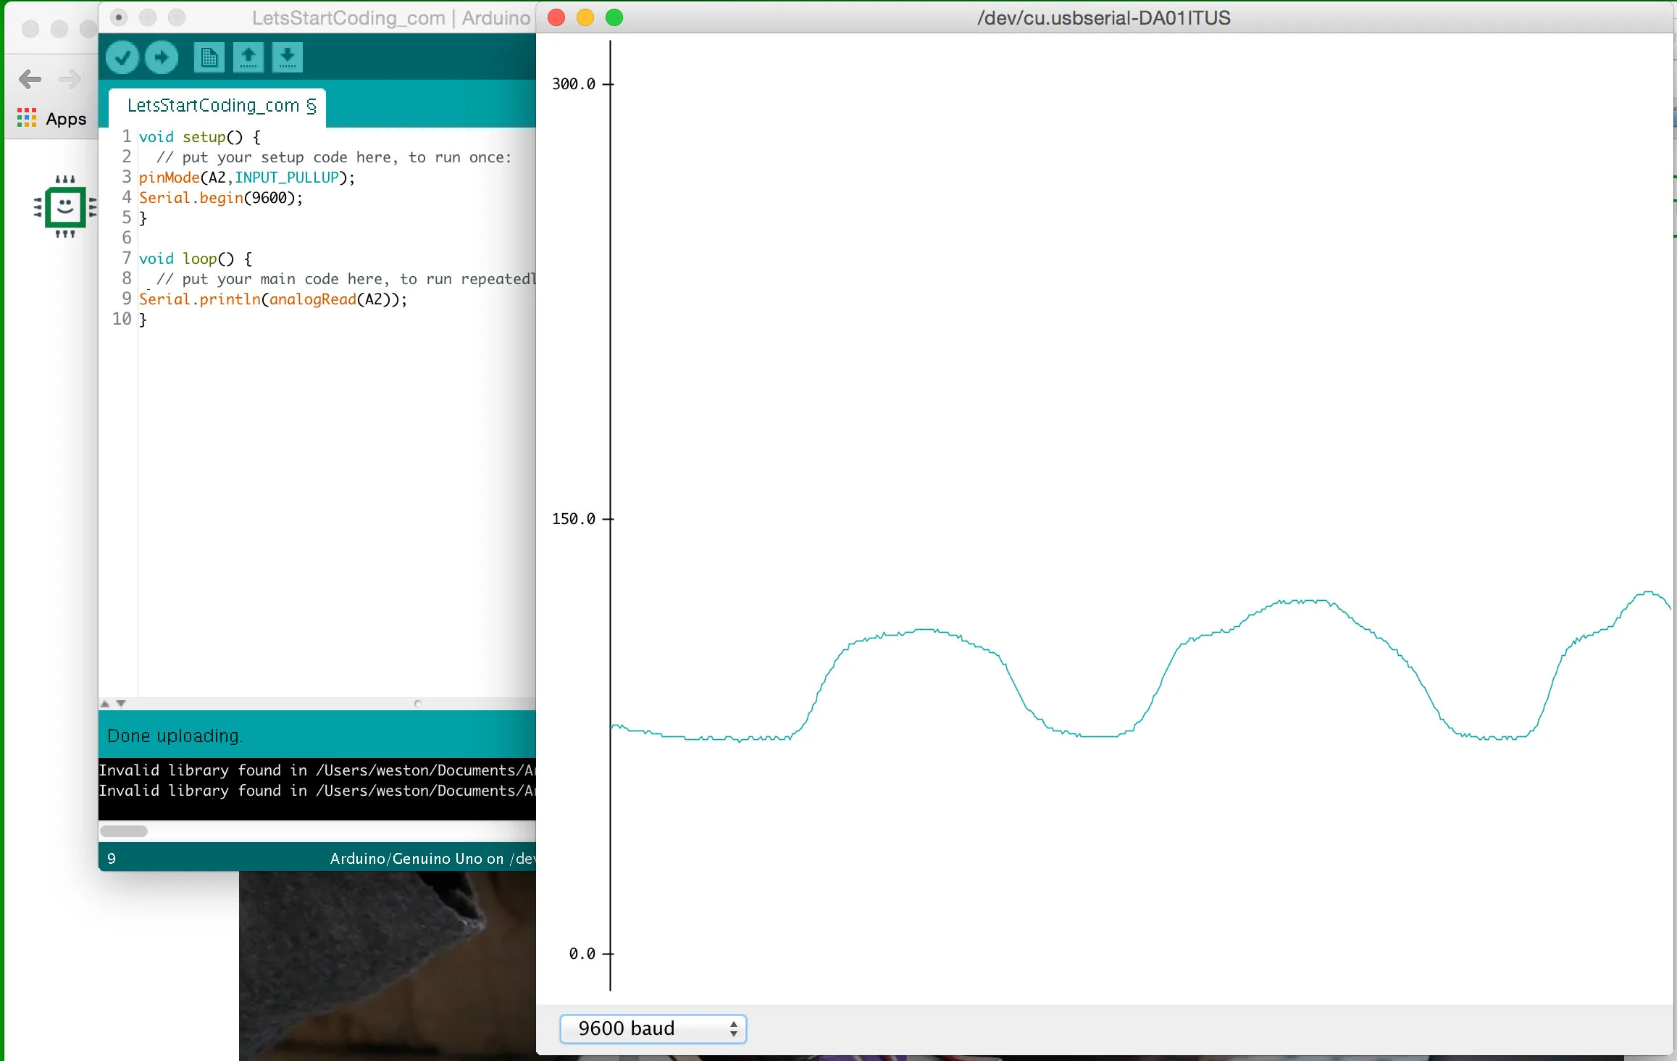Click the Upload arrow button

(162, 57)
